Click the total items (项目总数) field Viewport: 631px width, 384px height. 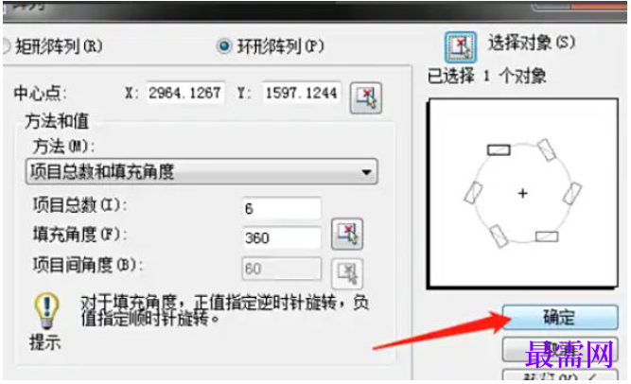(x=281, y=208)
